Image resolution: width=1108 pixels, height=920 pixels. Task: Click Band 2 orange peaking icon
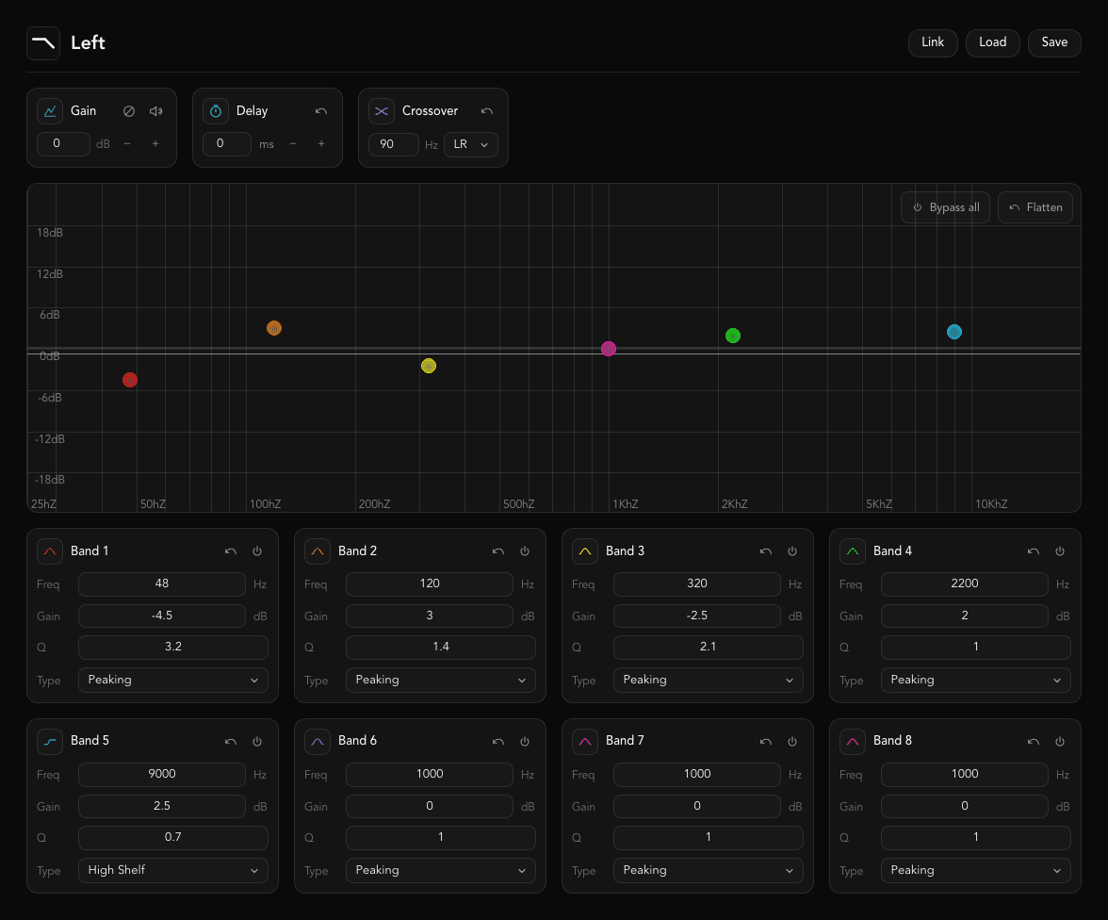click(x=318, y=550)
